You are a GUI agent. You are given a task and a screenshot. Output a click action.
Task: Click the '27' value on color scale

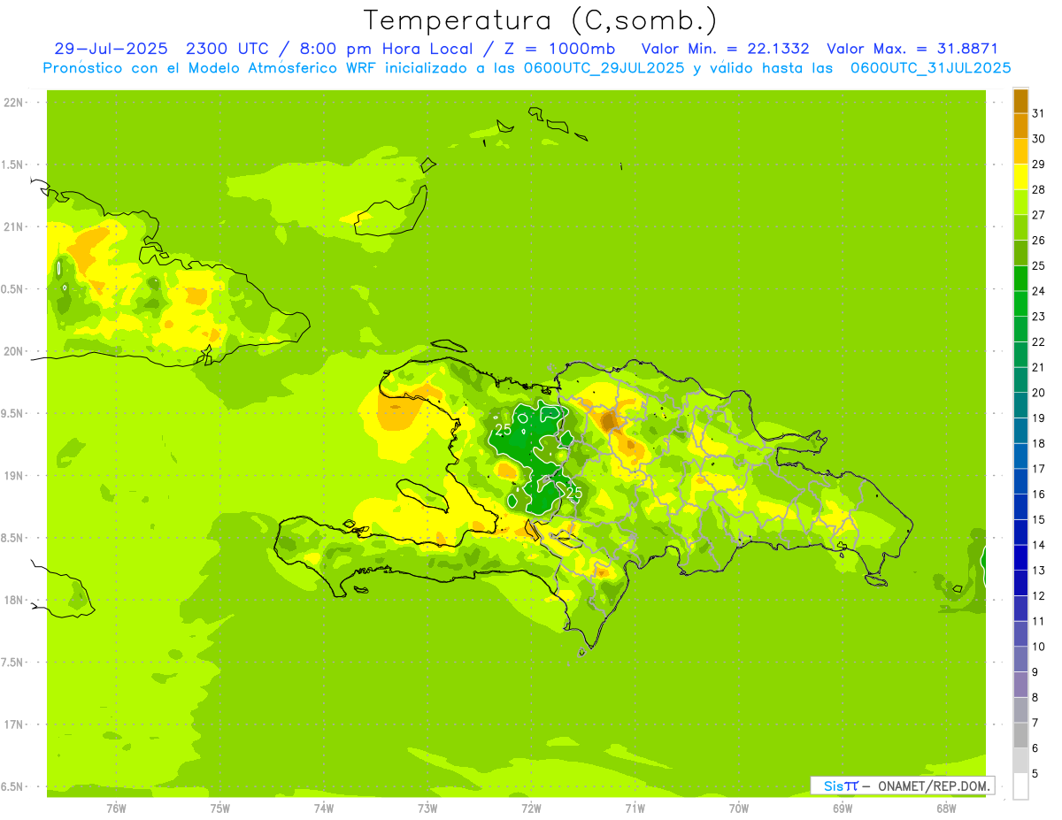1038,215
